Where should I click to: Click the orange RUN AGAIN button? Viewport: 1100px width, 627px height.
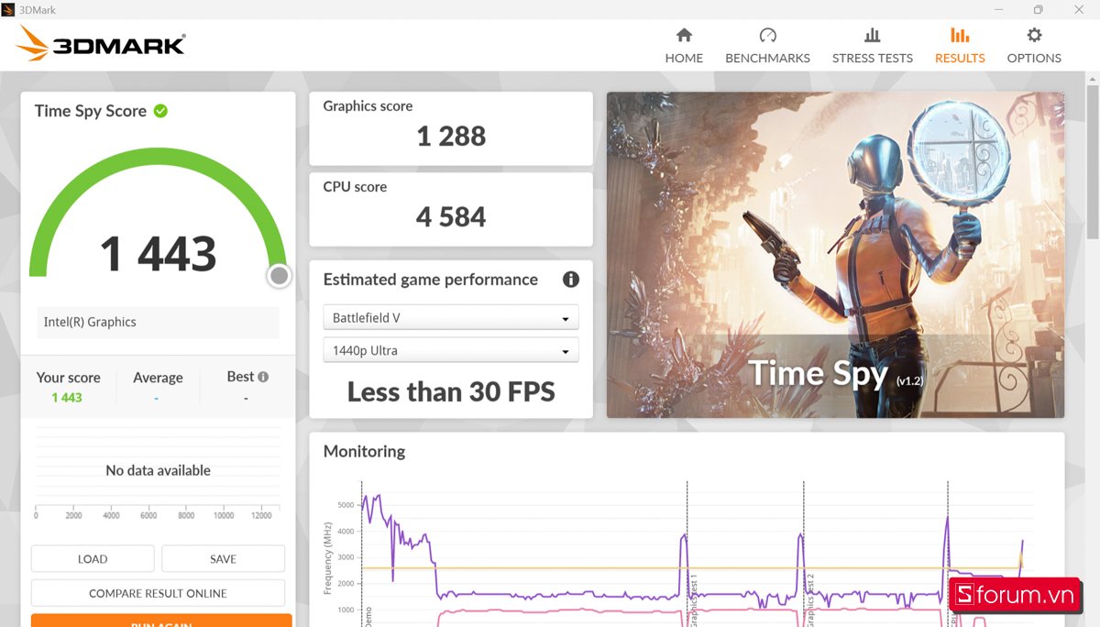click(161, 621)
